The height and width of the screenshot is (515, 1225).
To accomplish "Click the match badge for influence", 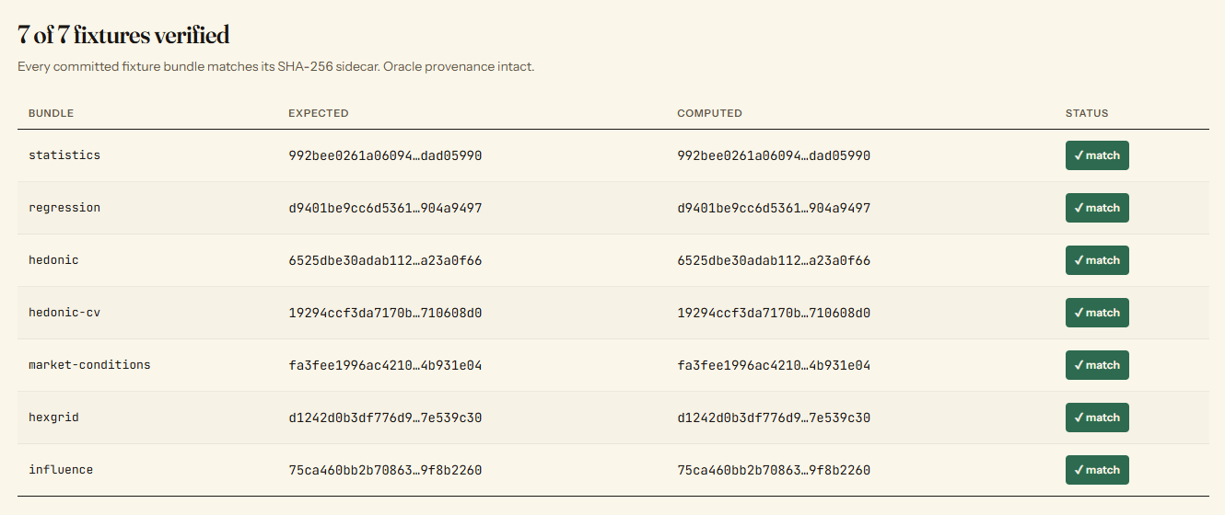I will point(1097,470).
